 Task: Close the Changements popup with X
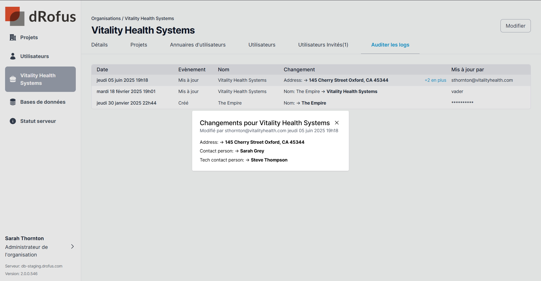[337, 123]
